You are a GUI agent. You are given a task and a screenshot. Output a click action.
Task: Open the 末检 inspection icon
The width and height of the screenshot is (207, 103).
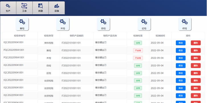tap(63, 24)
